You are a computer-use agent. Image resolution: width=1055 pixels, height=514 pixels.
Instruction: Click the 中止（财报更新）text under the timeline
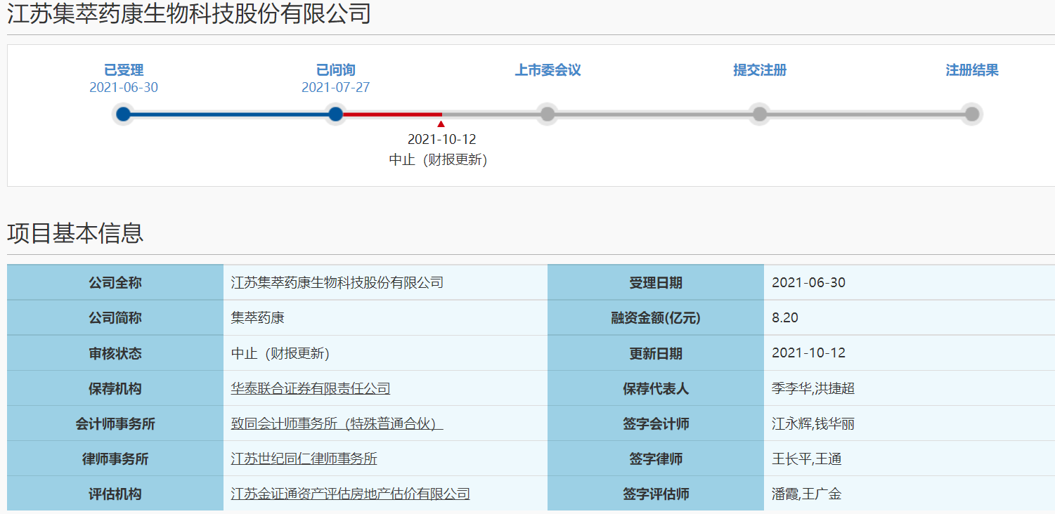click(x=439, y=159)
